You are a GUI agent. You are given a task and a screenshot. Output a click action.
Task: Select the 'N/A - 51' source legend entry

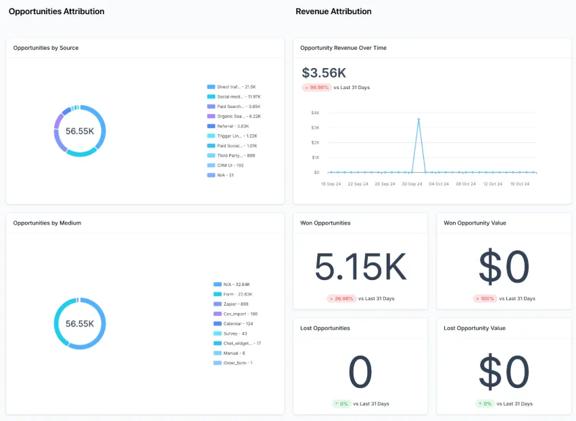tap(220, 175)
